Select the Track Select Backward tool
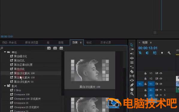The width and height of the screenshot is (179, 112). 132,53
